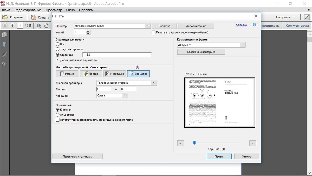Viewport: 312px width, 176px height.
Task: Click the purple info icon above Брошюра
Action: pos(138,67)
